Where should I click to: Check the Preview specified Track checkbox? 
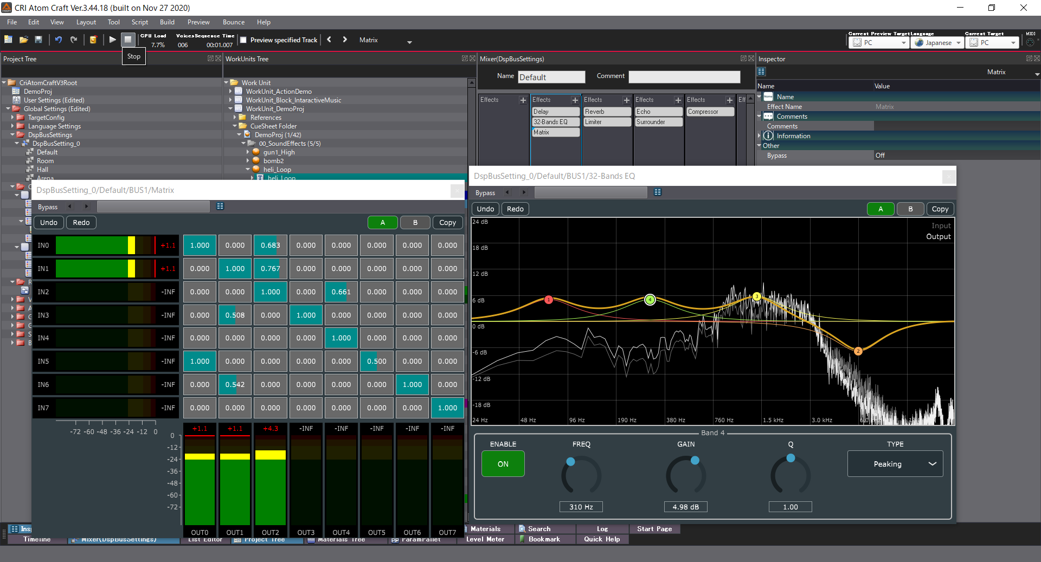click(x=243, y=40)
